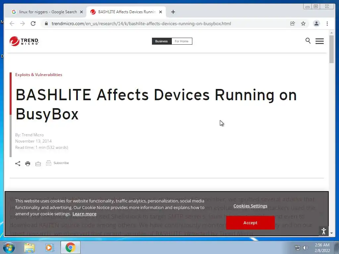The width and height of the screenshot is (339, 254).
Task: Open the accessibility widget icon
Action: (x=324, y=231)
